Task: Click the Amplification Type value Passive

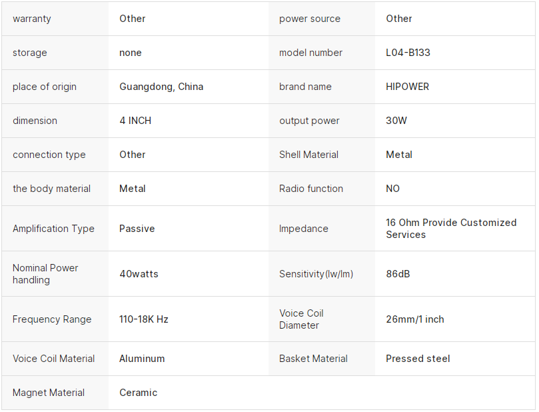Action: pyautogui.click(x=137, y=229)
